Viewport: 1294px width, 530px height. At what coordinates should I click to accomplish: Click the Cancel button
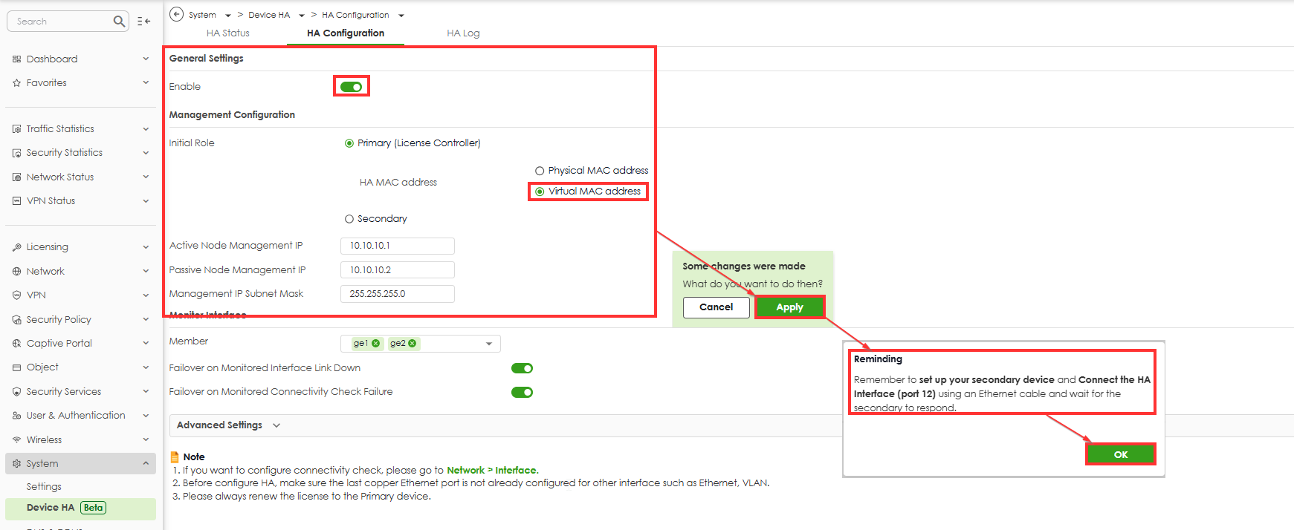point(716,307)
